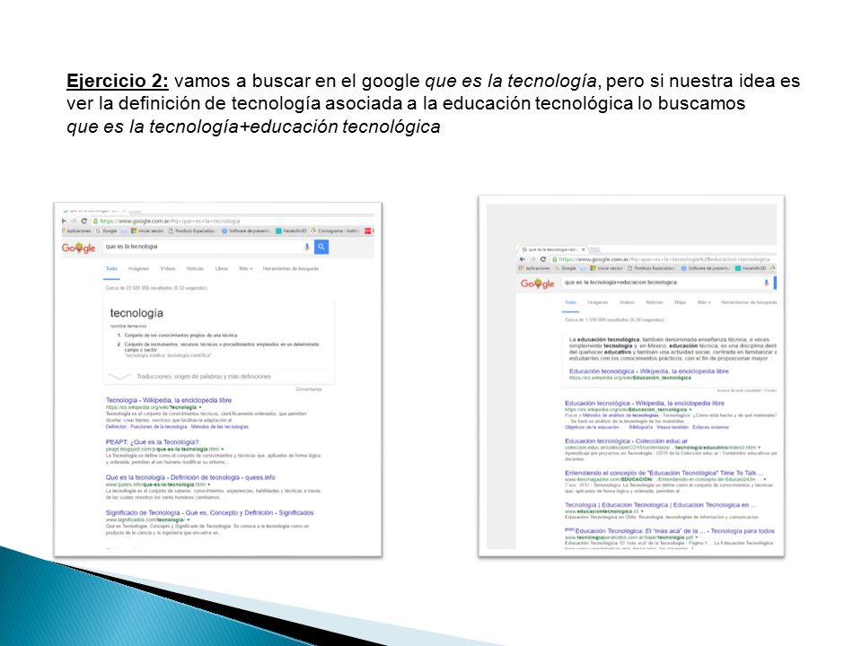Click microphone icon in left Google search box
This screenshot has width=862, height=646.
[x=307, y=248]
